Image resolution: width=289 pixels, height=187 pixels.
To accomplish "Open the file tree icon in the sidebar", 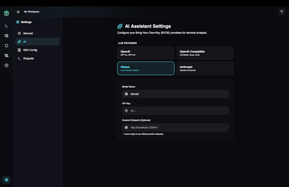I will 7,36.
